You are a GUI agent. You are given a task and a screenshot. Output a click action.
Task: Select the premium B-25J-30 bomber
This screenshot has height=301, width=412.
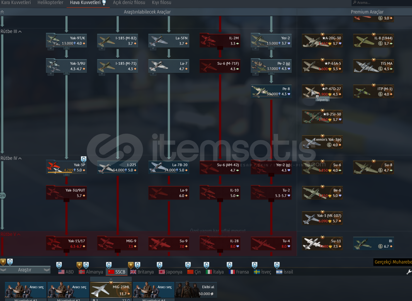coord(323,116)
